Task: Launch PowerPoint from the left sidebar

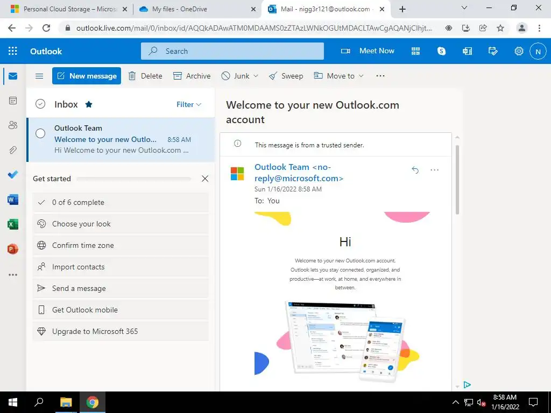Action: point(13,249)
